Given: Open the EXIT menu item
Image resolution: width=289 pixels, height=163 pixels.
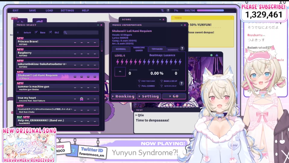Looking at the screenshot, I should (15, 10).
